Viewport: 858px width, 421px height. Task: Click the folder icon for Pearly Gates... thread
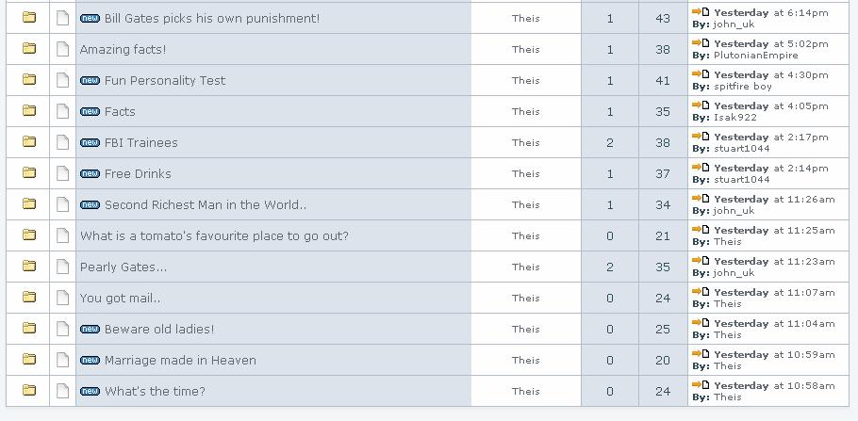tap(29, 267)
